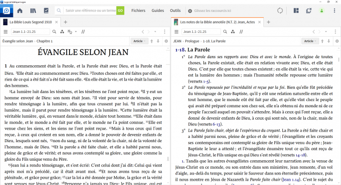Open Louis Segond panel kebab menu

tap(165, 32)
